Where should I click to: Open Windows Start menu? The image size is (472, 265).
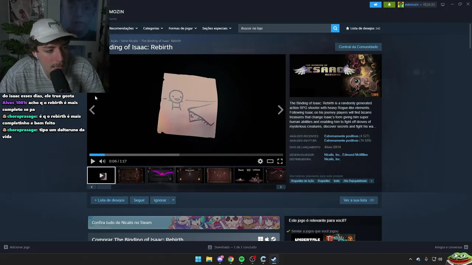tap(198, 259)
